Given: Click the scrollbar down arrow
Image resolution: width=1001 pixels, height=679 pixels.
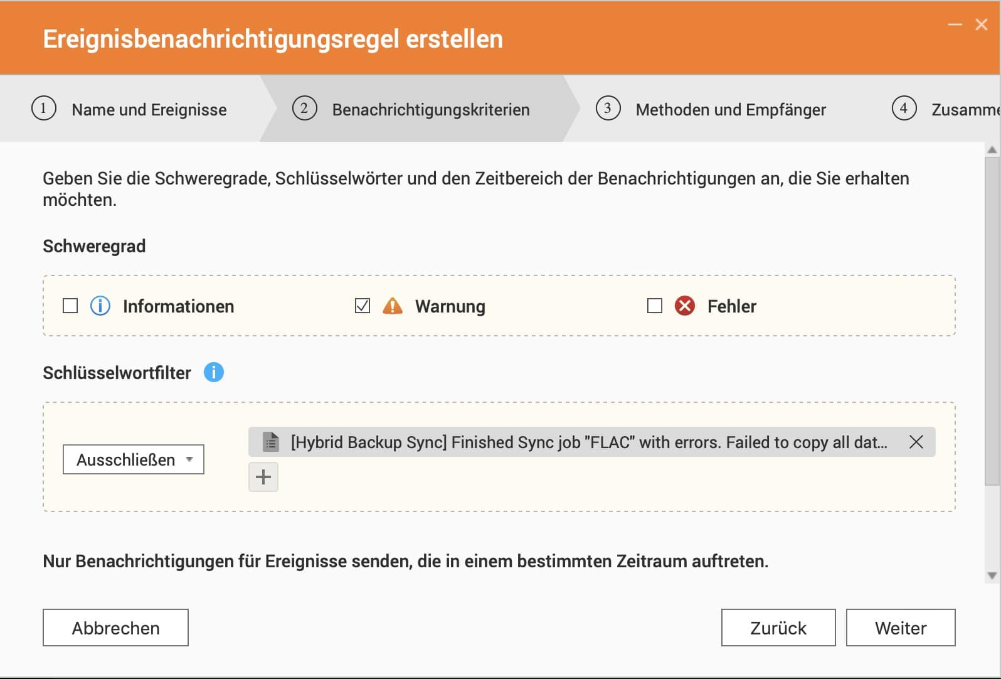Looking at the screenshot, I should coord(992,575).
